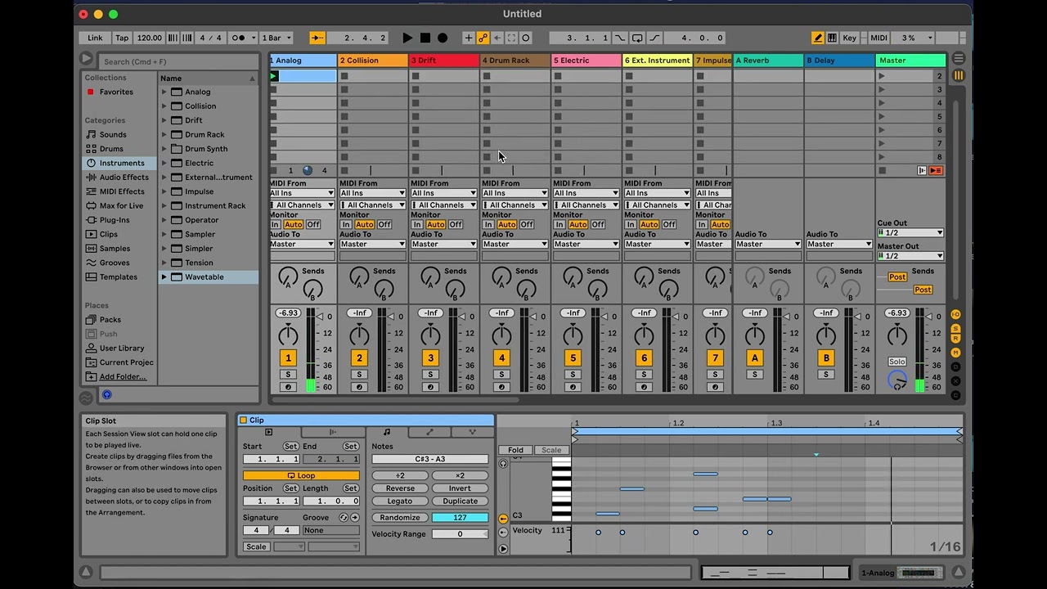The width and height of the screenshot is (1047, 589).
Task: Expand the Analog instrument folder
Action: click(x=164, y=92)
